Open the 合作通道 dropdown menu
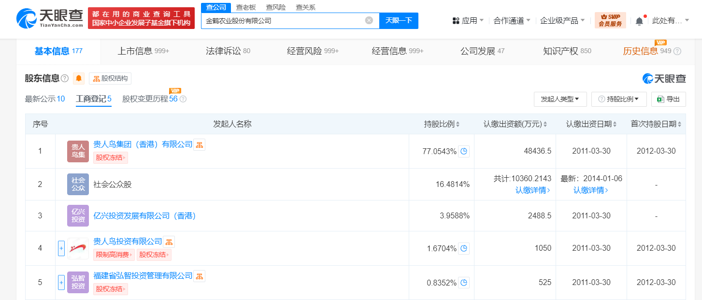Image resolution: width=702 pixels, height=300 pixels. [x=512, y=21]
